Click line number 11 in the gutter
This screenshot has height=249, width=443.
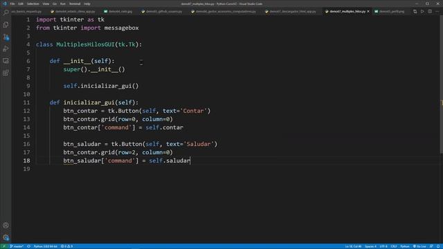coord(26,102)
